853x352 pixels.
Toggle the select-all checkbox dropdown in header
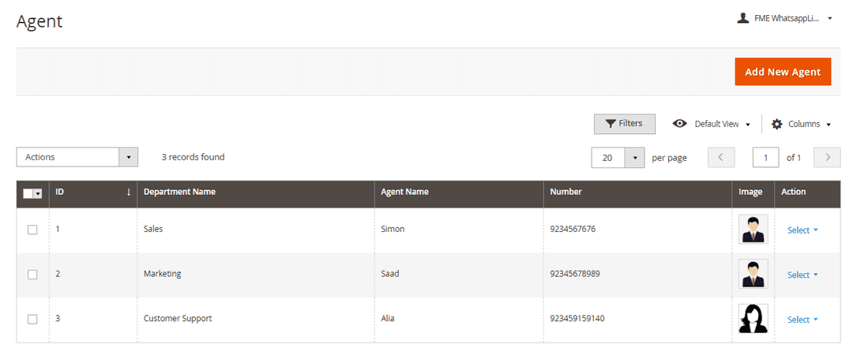click(x=37, y=193)
